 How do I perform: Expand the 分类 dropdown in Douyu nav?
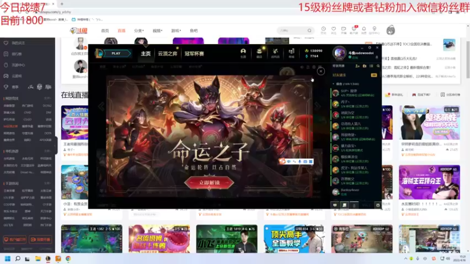pos(139,31)
